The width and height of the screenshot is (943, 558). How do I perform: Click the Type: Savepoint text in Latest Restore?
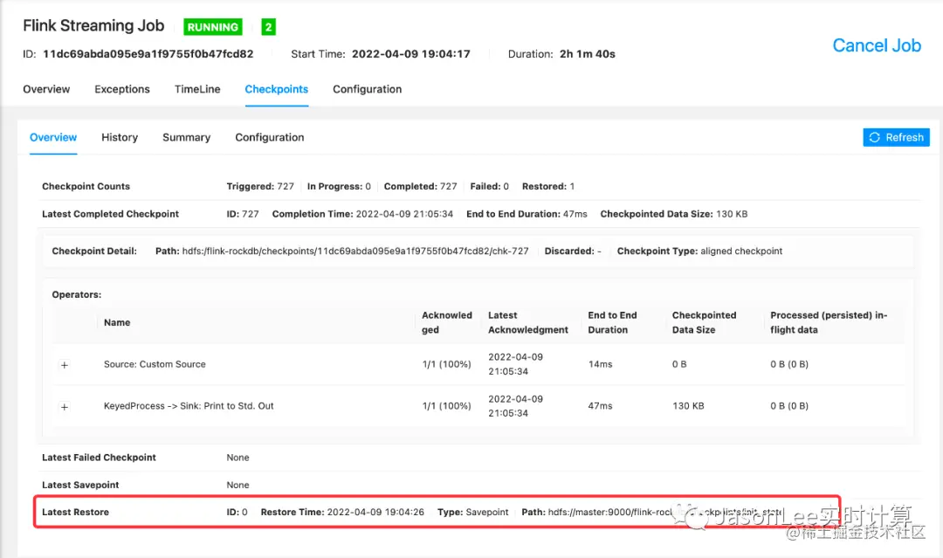coord(472,513)
